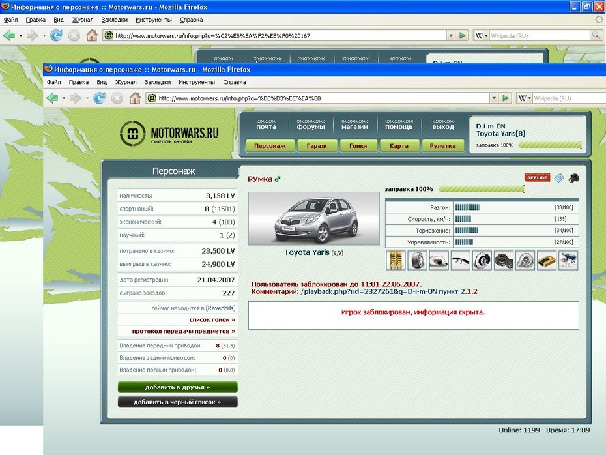Open the tire part icon
Viewport: 606px width, 455px height.
[418, 260]
